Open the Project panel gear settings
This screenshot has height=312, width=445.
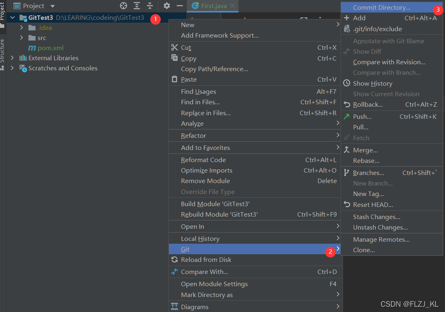[x=167, y=6]
